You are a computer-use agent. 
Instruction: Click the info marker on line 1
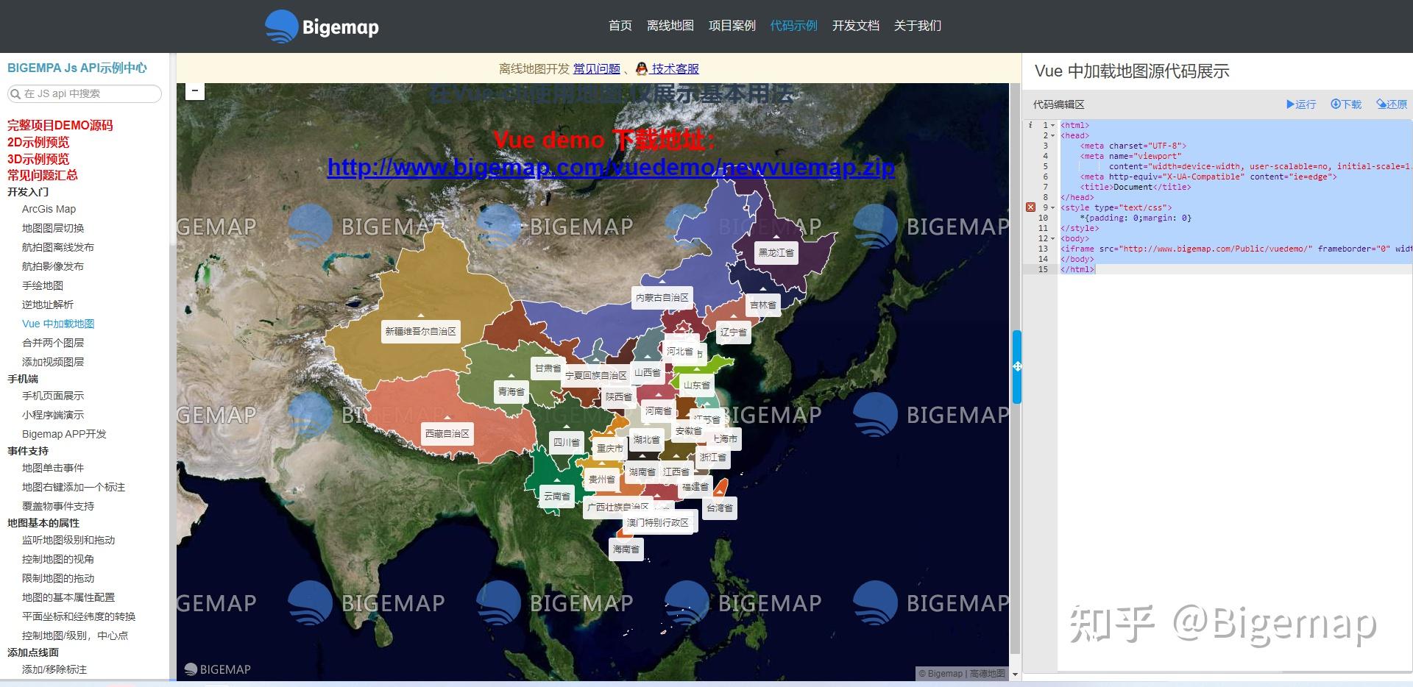(x=1030, y=125)
